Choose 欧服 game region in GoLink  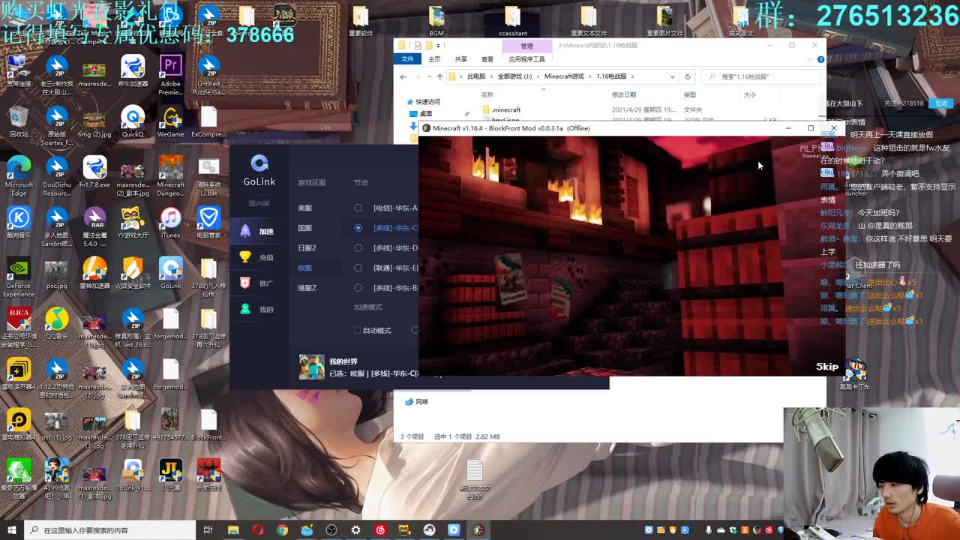[304, 268]
